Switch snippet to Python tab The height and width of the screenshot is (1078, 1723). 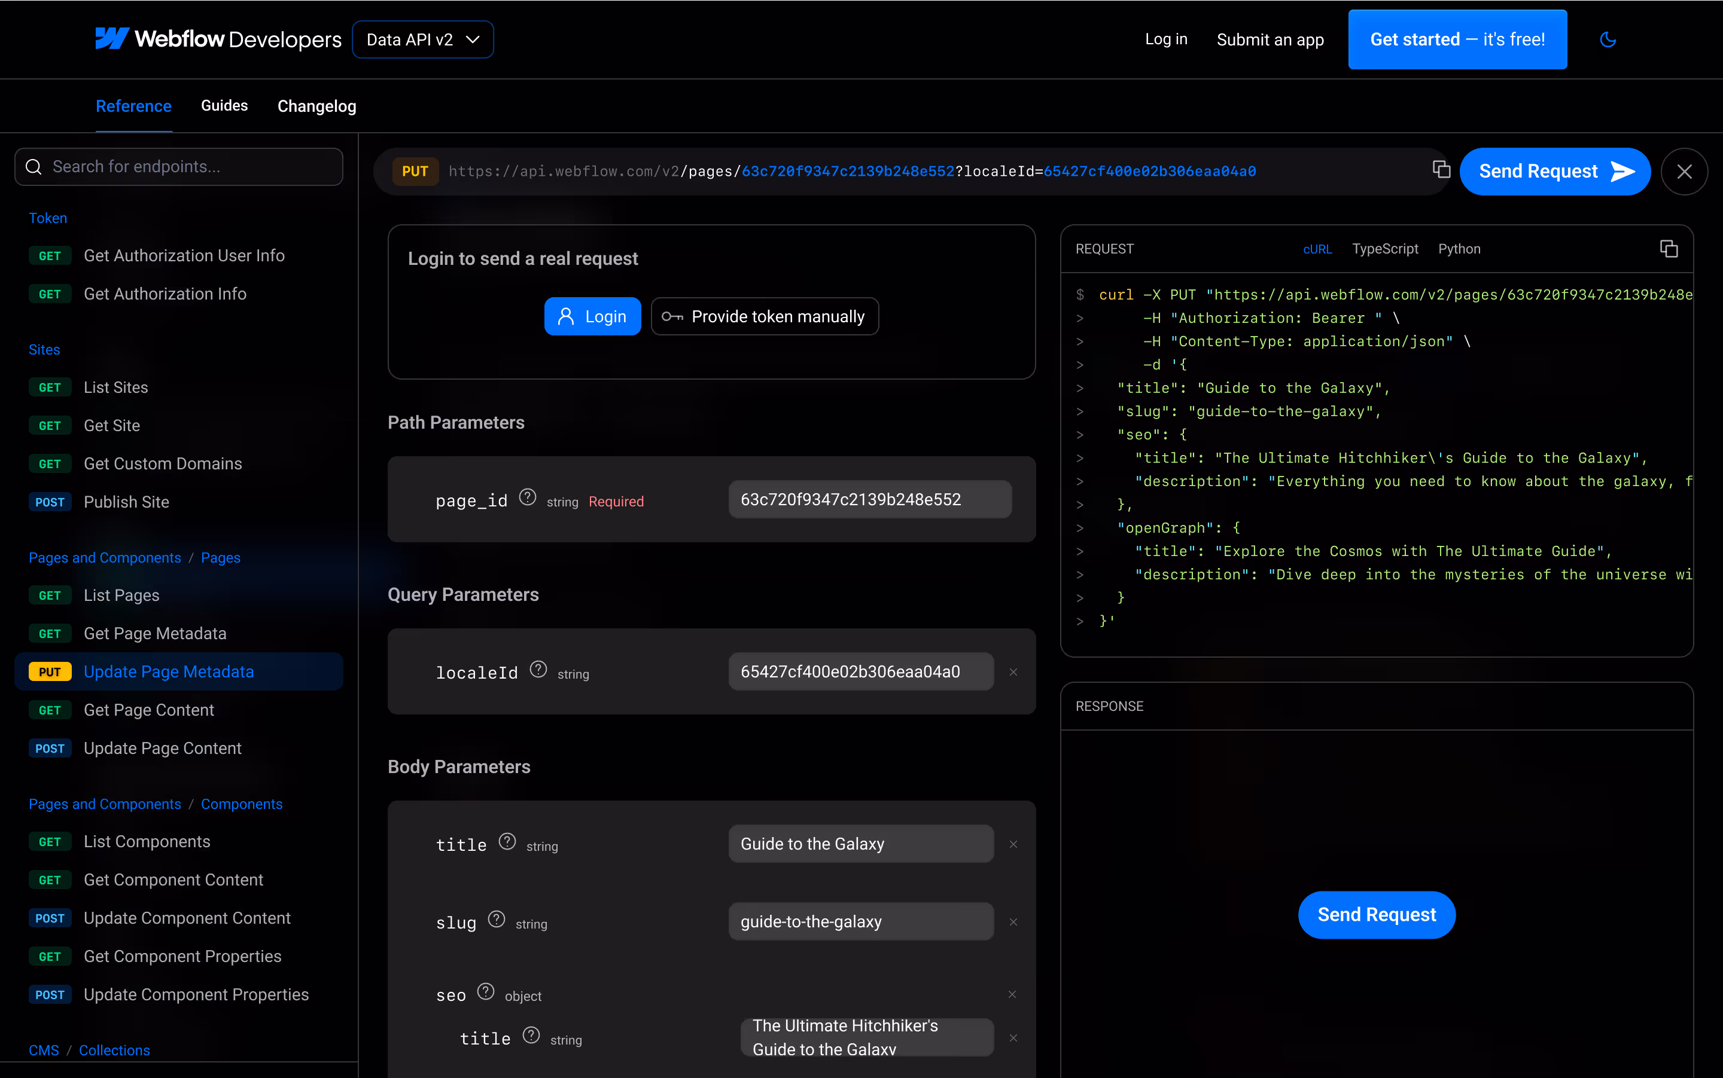click(1459, 249)
